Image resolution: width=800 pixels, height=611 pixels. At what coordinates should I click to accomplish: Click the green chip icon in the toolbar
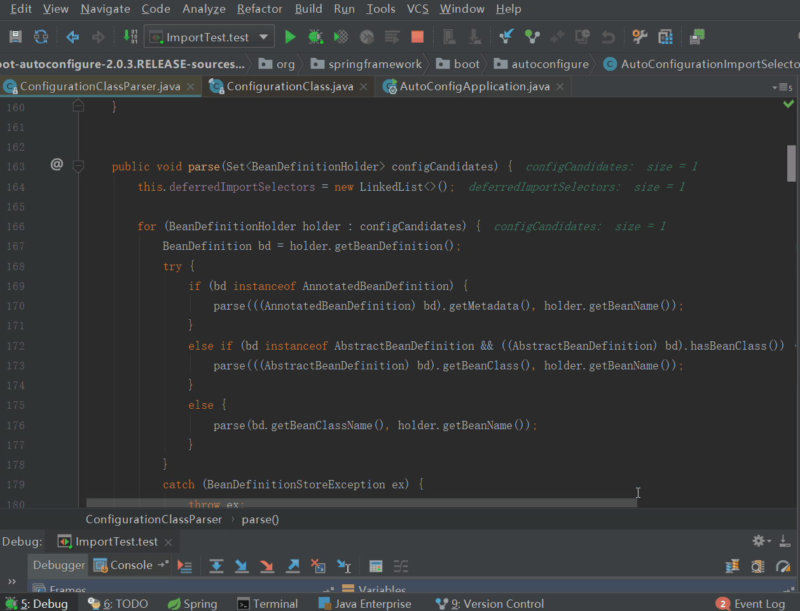point(697,37)
